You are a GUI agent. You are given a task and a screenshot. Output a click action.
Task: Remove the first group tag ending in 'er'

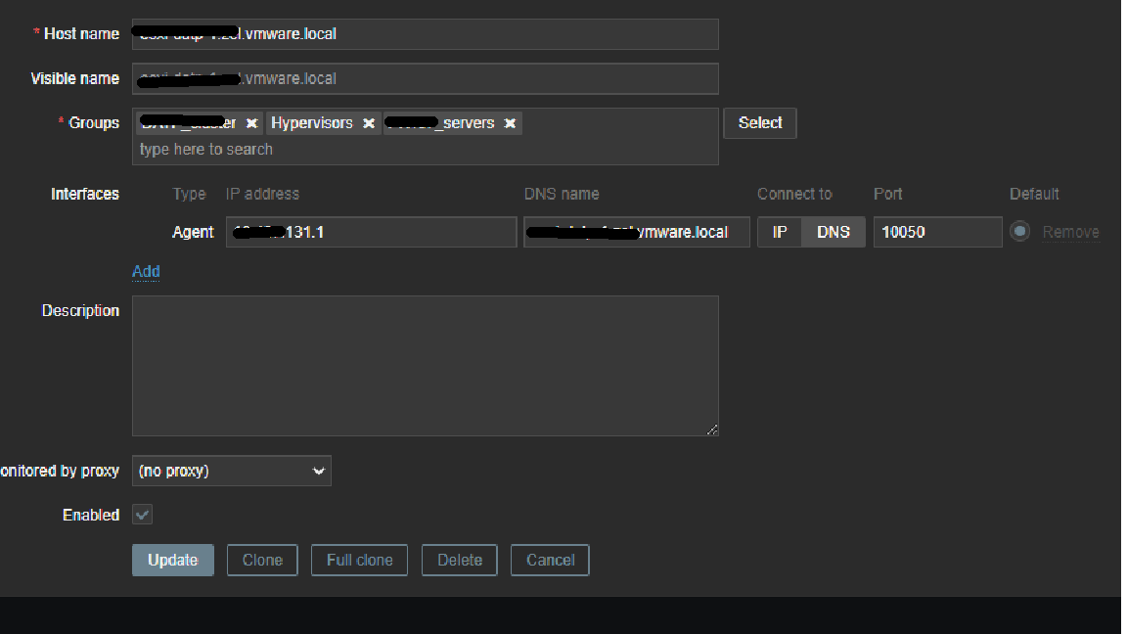coord(251,123)
